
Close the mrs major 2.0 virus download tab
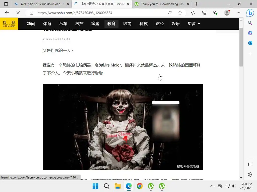68,4
